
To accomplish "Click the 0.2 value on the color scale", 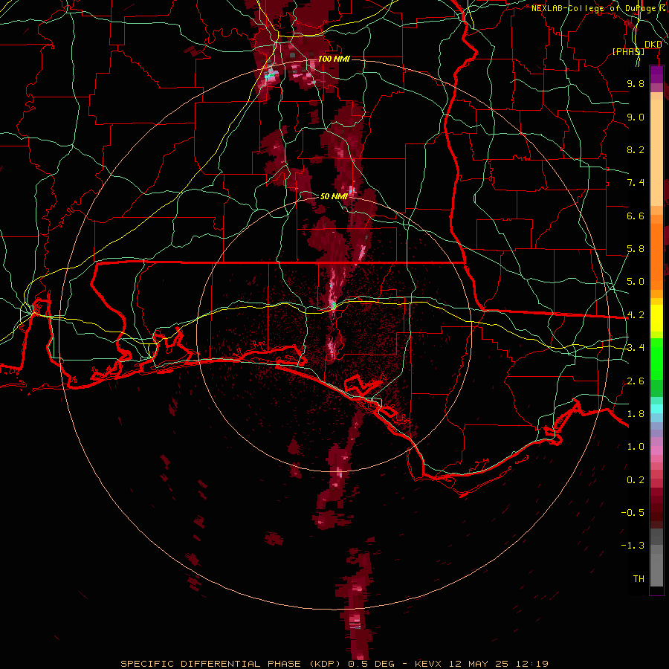I will tap(636, 480).
